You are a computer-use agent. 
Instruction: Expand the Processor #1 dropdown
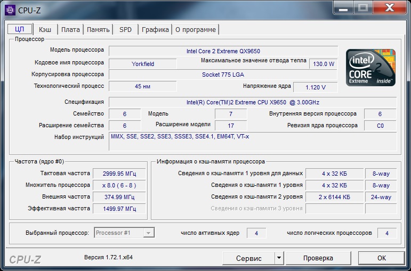tap(148, 233)
